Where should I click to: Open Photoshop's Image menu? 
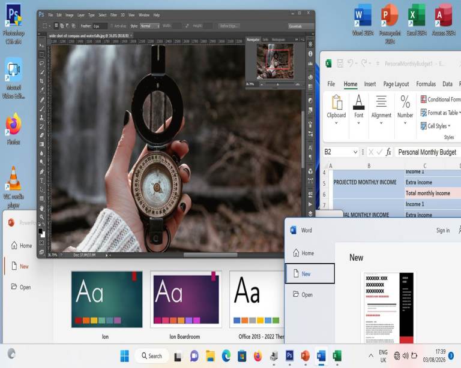(70, 15)
